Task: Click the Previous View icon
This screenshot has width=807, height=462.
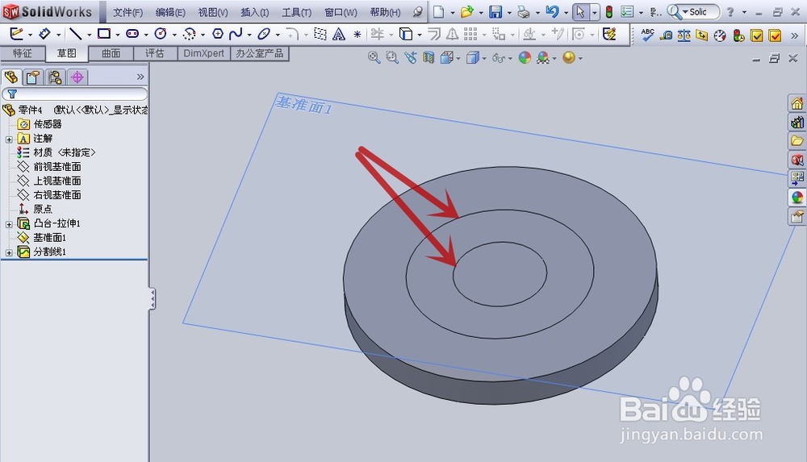Action: [x=410, y=57]
